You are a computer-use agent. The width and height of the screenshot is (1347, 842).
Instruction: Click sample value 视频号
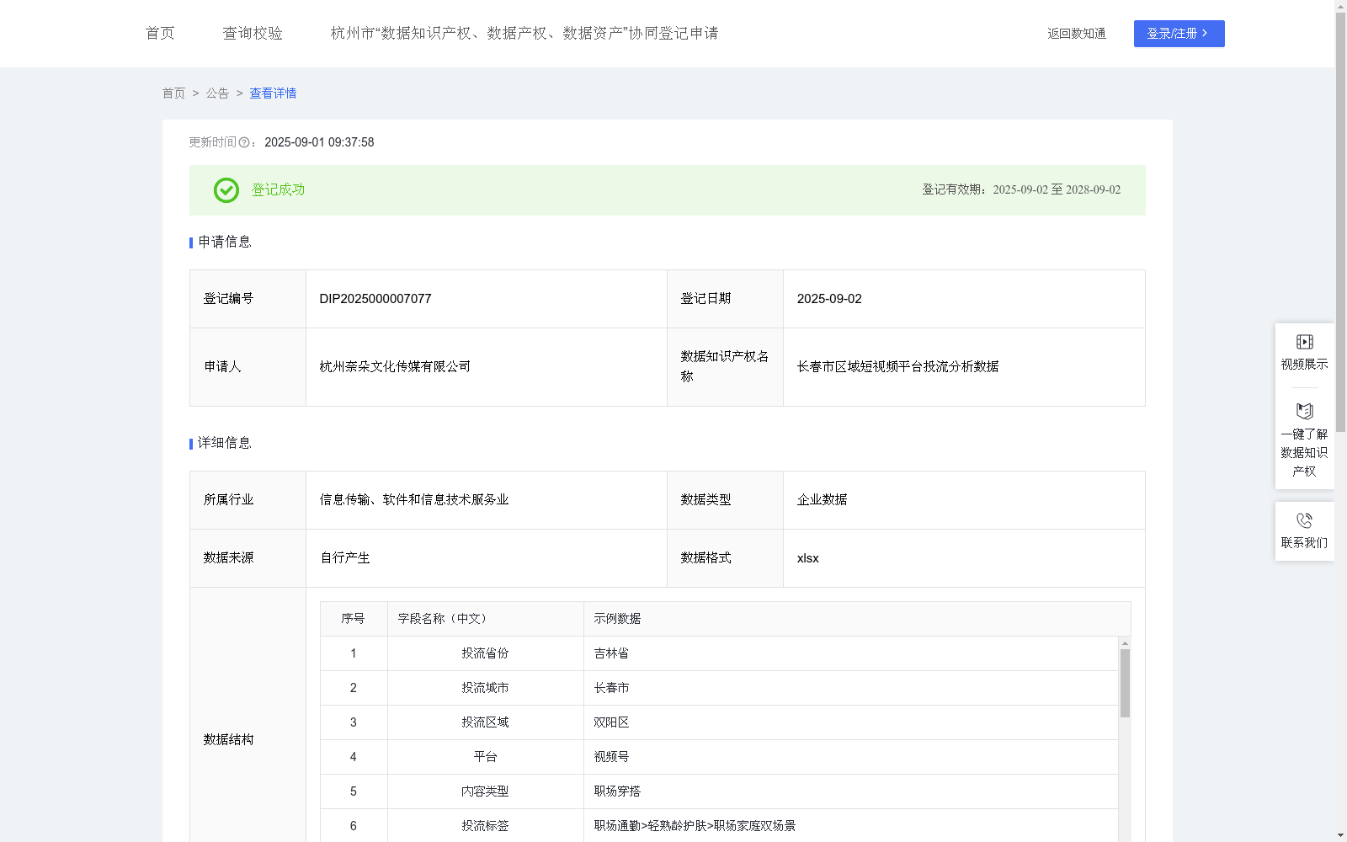(x=611, y=757)
